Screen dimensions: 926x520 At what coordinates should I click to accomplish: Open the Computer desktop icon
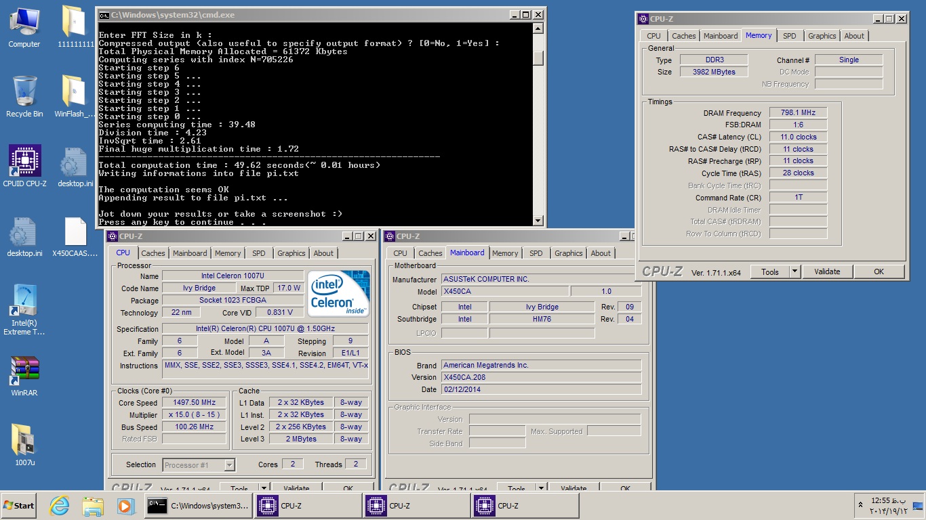(x=24, y=27)
